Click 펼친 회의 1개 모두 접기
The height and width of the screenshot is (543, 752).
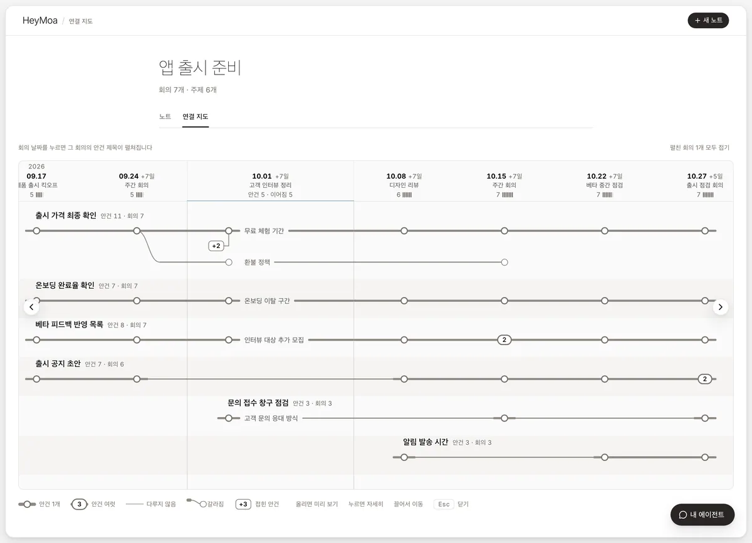pos(699,148)
